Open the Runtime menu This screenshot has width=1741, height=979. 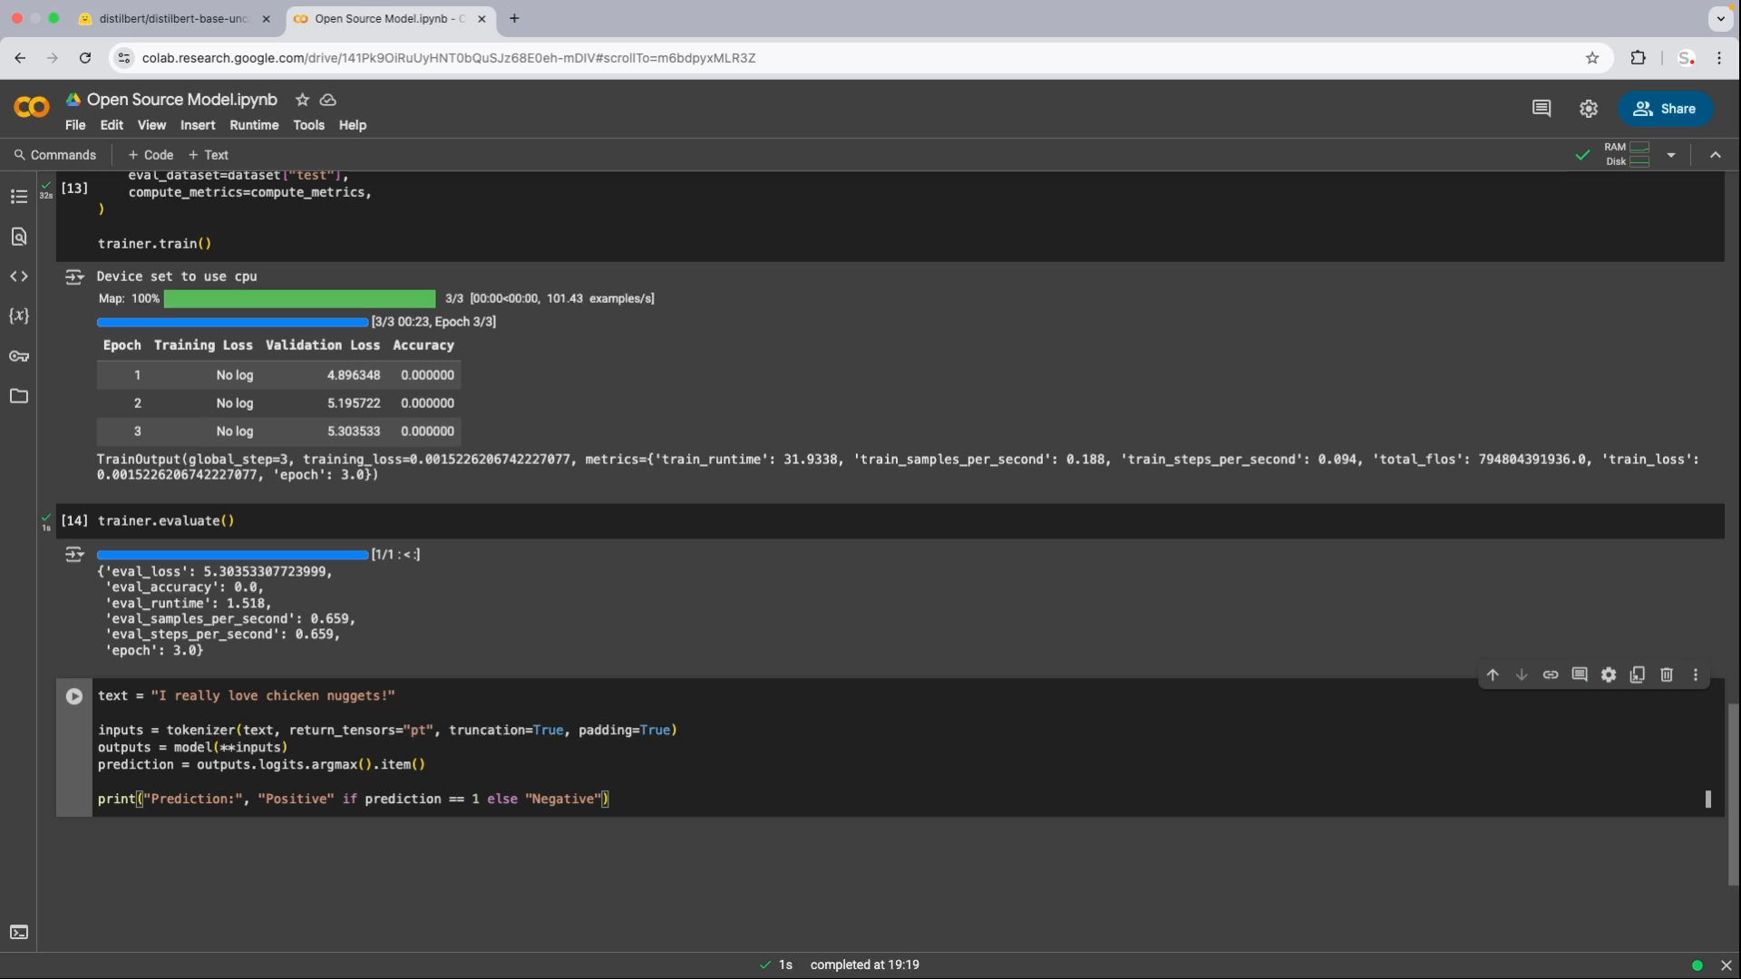click(x=254, y=125)
